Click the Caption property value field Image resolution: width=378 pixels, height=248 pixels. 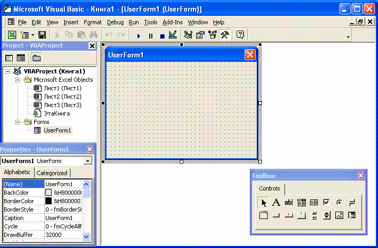tap(63, 218)
